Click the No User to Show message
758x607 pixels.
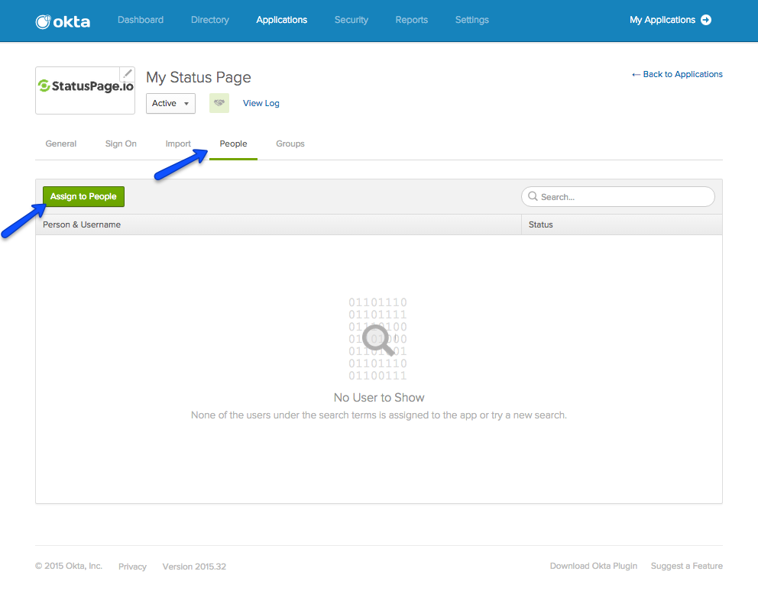tap(379, 398)
